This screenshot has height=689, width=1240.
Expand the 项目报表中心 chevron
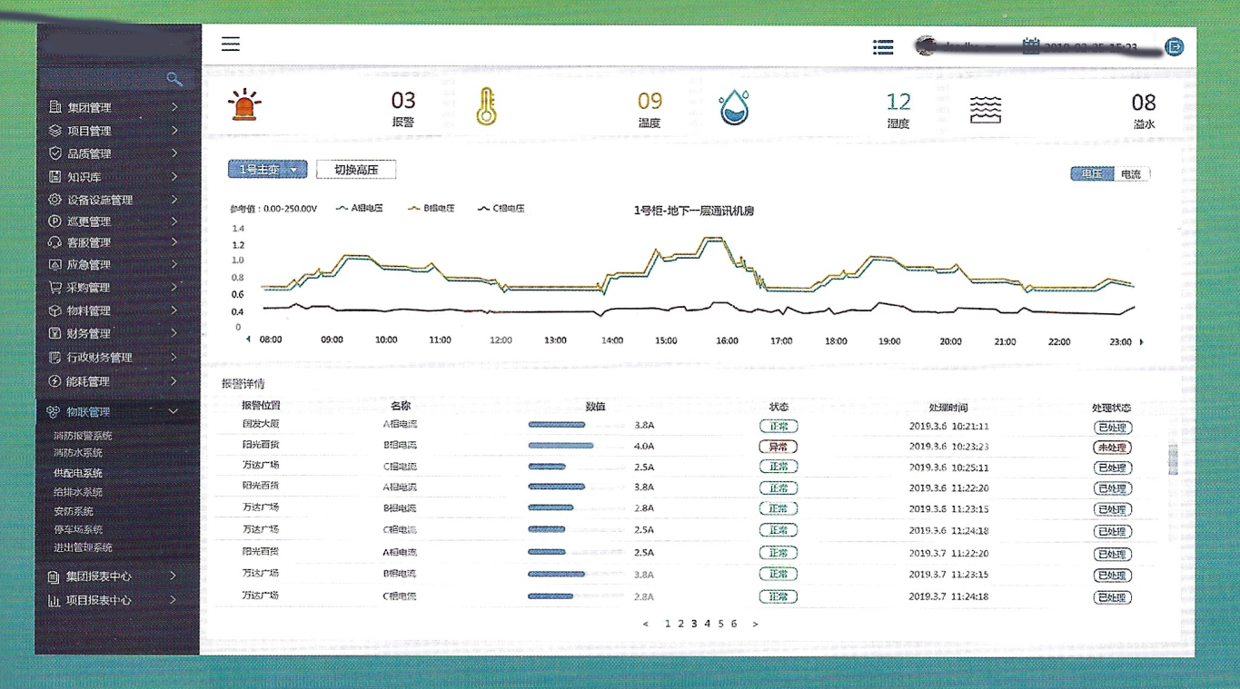174,600
